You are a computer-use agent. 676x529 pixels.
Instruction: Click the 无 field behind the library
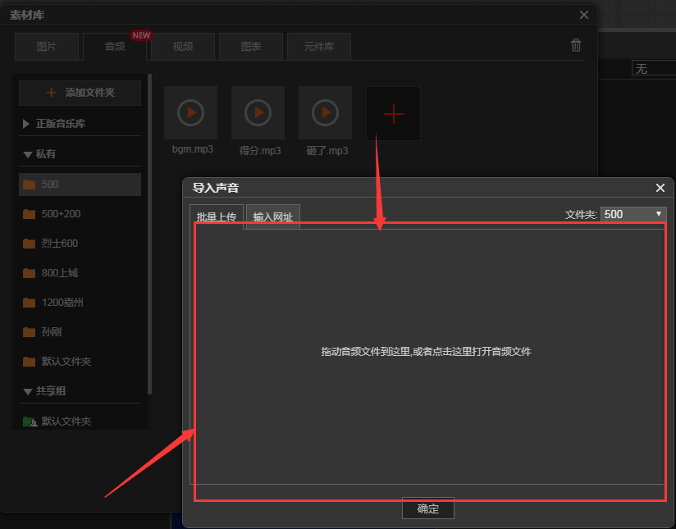click(654, 69)
